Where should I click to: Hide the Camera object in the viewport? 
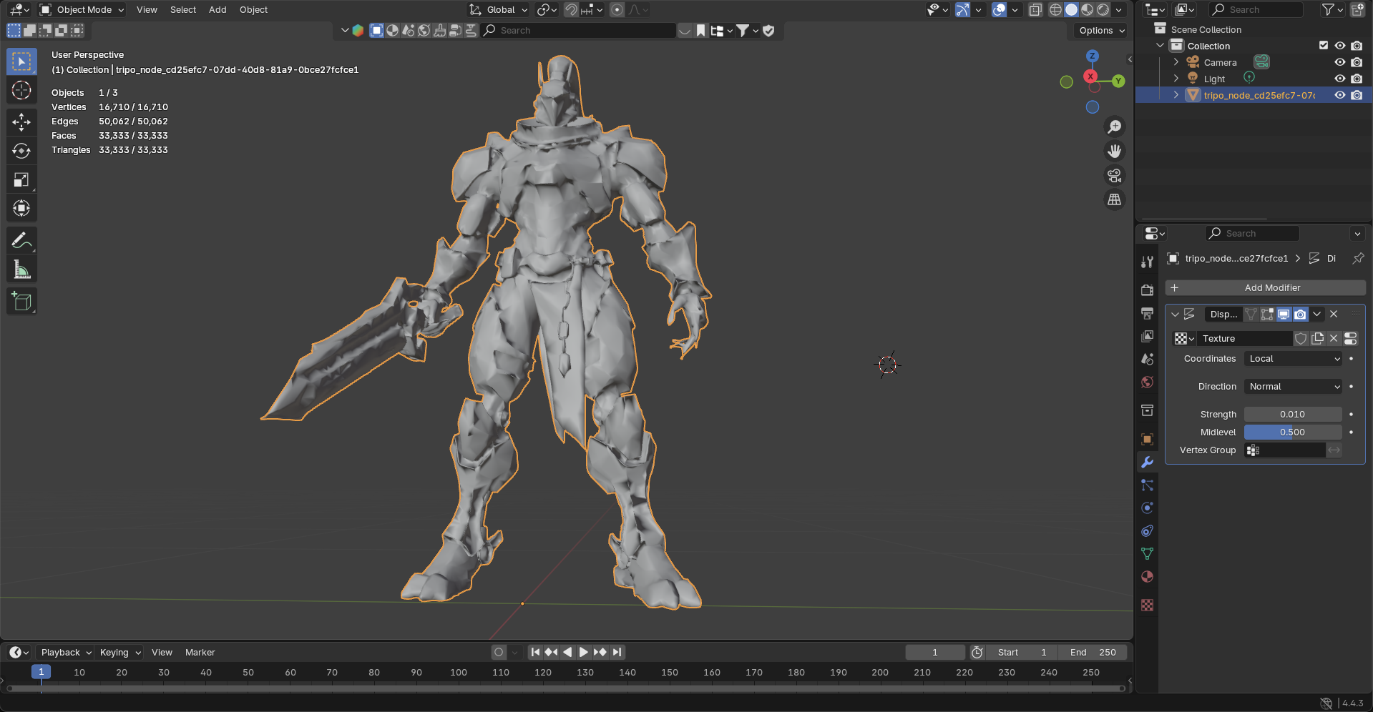(1339, 62)
